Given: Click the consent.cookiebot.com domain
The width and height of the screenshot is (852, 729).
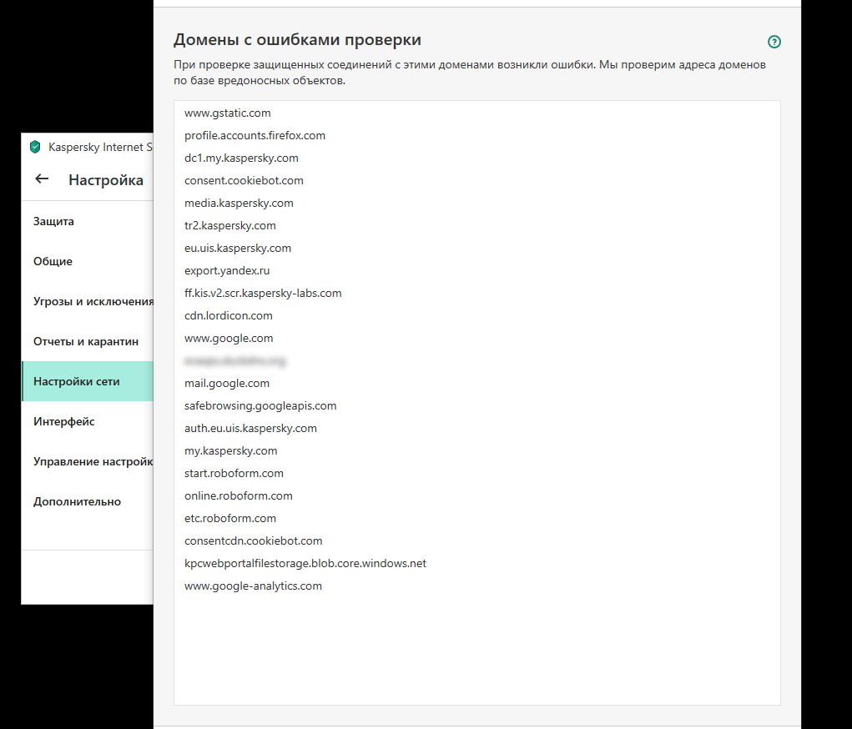Looking at the screenshot, I should coord(477,180).
